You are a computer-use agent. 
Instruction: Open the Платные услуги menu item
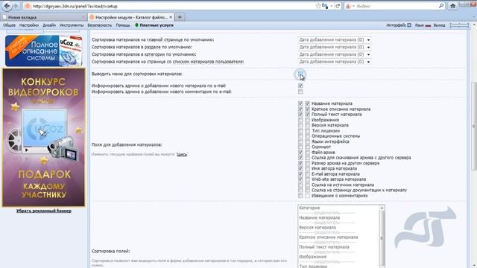tap(157, 25)
